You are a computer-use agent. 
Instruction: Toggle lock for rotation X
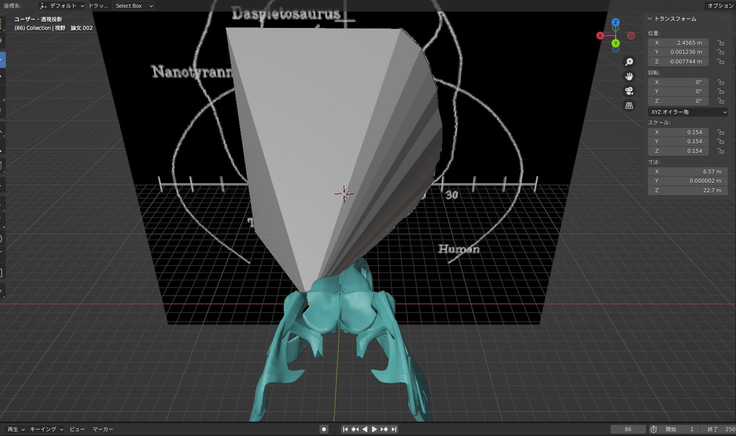(721, 82)
